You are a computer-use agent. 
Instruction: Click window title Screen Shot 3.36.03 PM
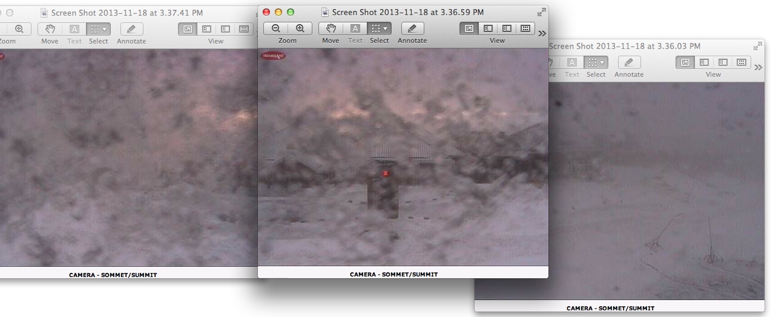pos(625,46)
